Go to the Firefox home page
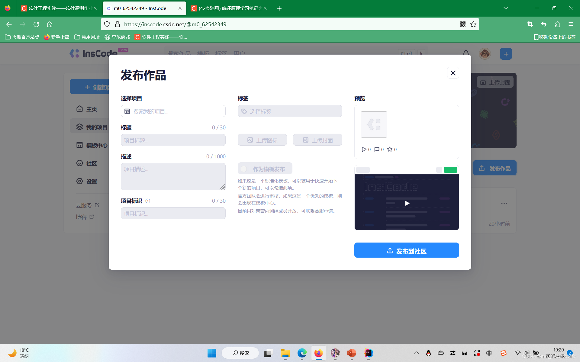This screenshot has width=580, height=362. [50, 24]
